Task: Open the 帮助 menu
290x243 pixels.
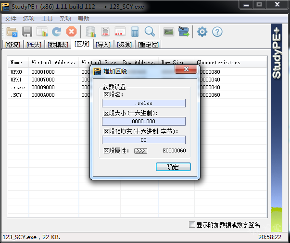Action: [83, 18]
